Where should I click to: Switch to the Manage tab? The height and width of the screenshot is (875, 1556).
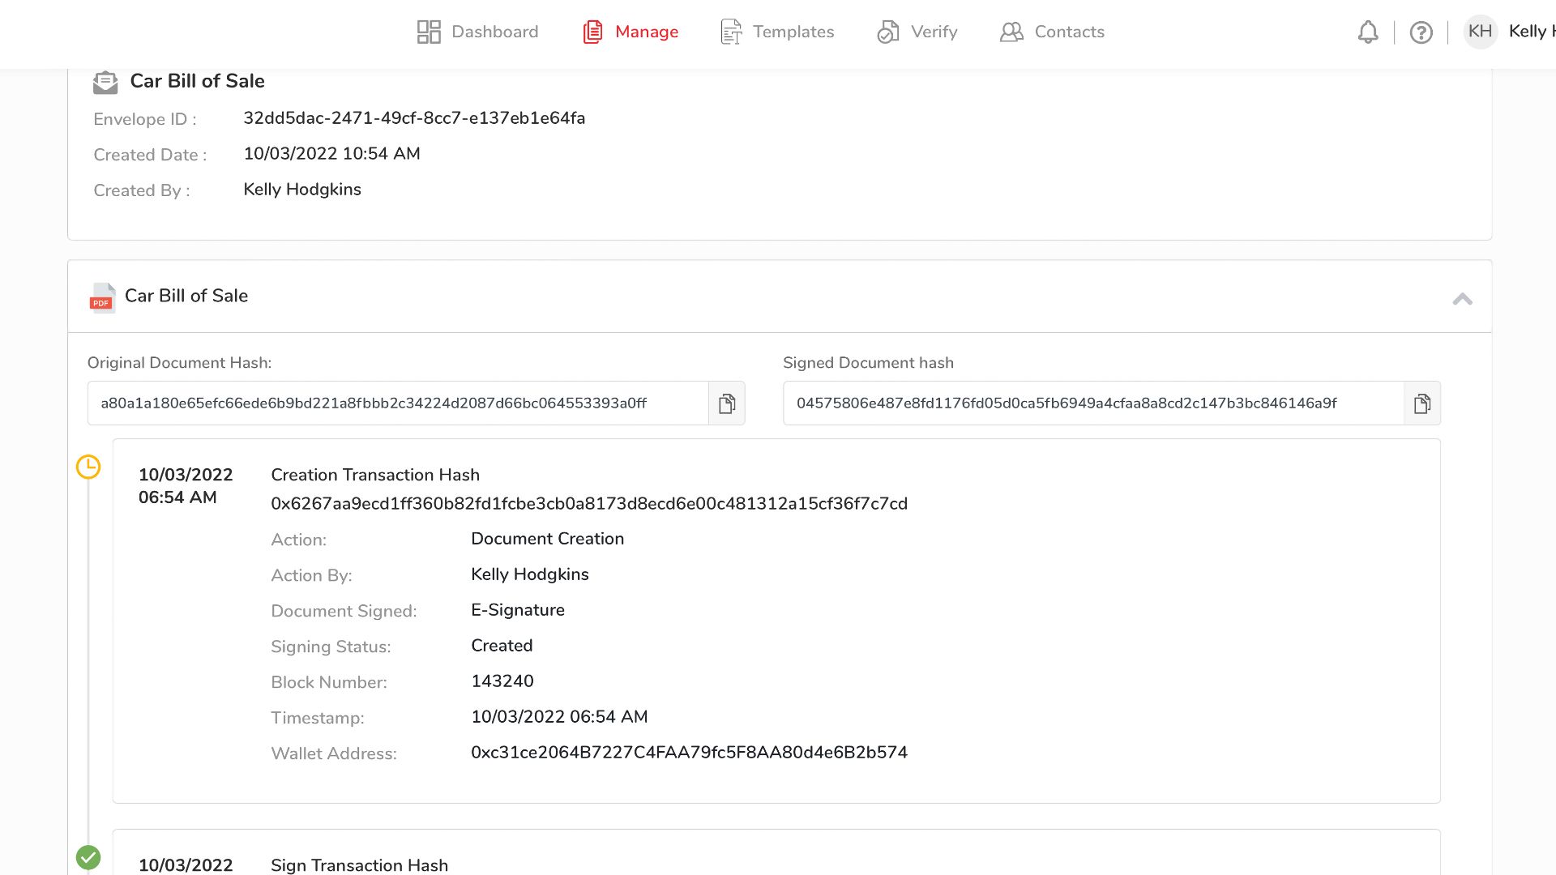[x=631, y=32]
